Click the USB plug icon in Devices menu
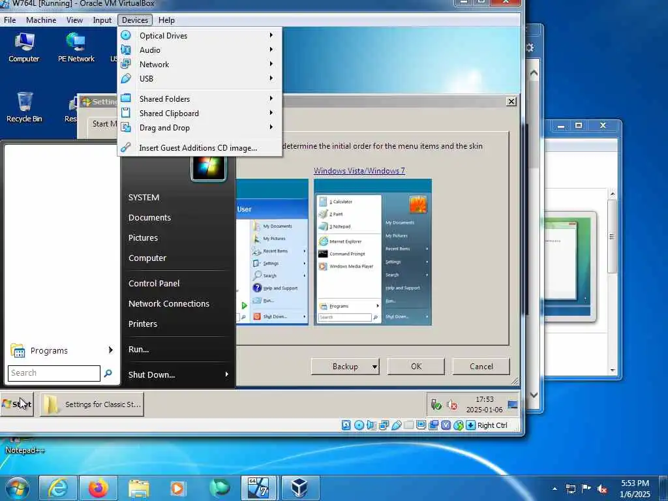 pyautogui.click(x=126, y=78)
